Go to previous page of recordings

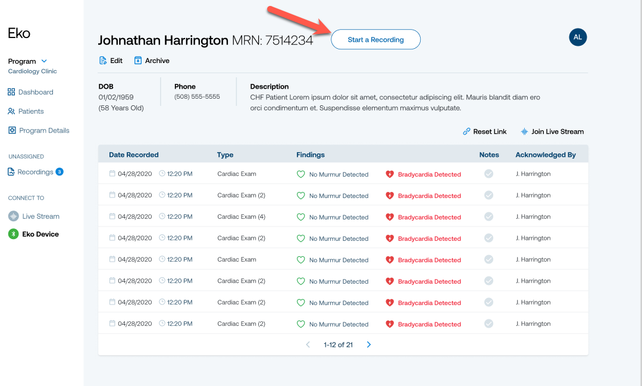(308, 344)
